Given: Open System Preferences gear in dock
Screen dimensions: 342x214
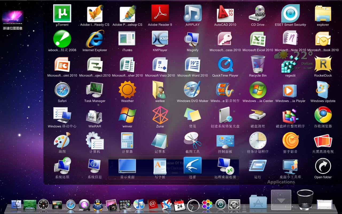Looking at the screenshot, I should (234, 205).
